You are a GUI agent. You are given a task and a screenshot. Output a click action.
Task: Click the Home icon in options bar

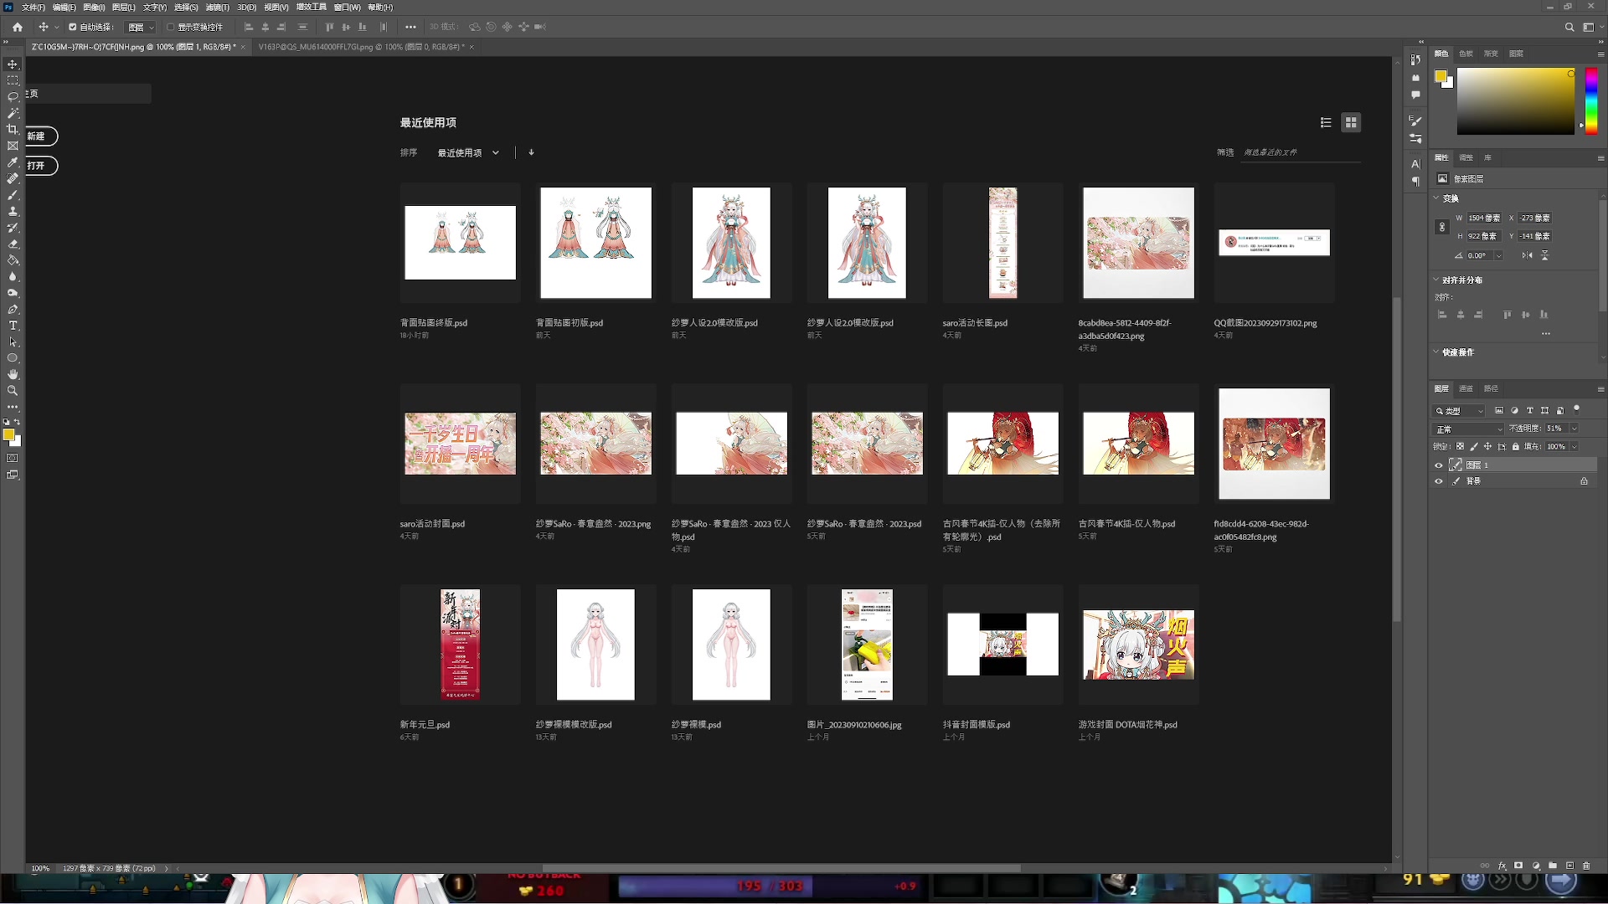[18, 27]
